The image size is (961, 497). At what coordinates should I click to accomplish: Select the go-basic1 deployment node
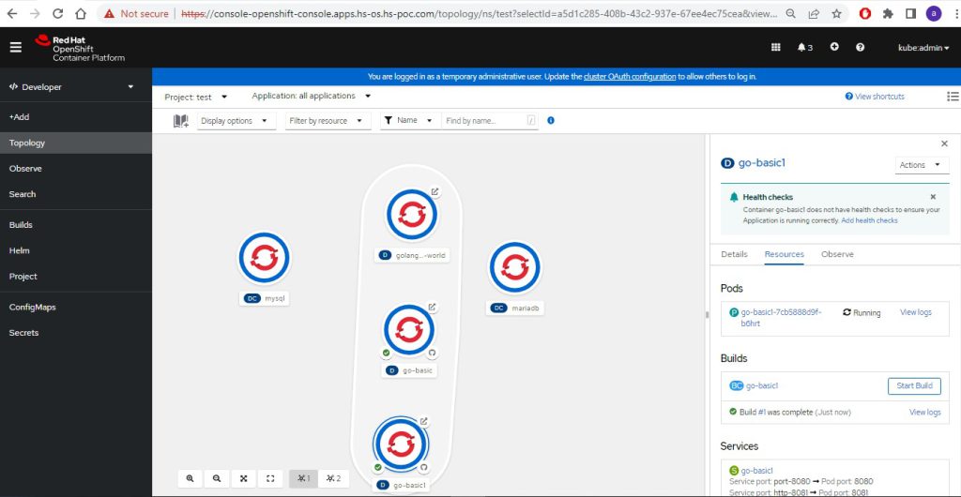point(401,444)
